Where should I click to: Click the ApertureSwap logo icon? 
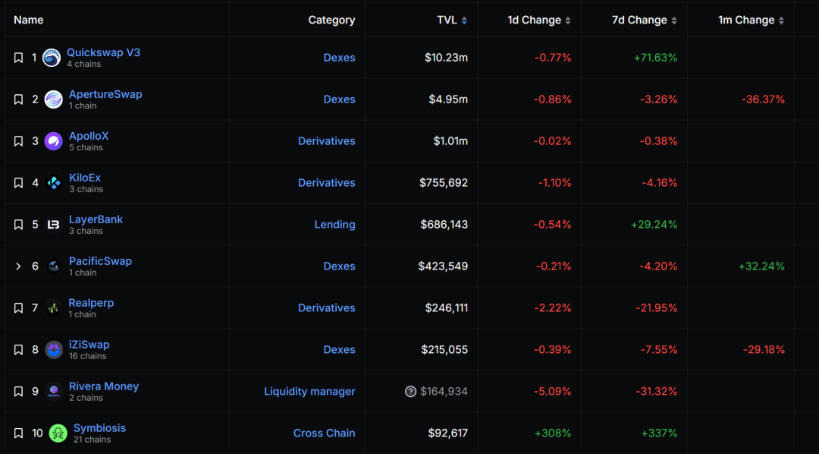pos(54,99)
